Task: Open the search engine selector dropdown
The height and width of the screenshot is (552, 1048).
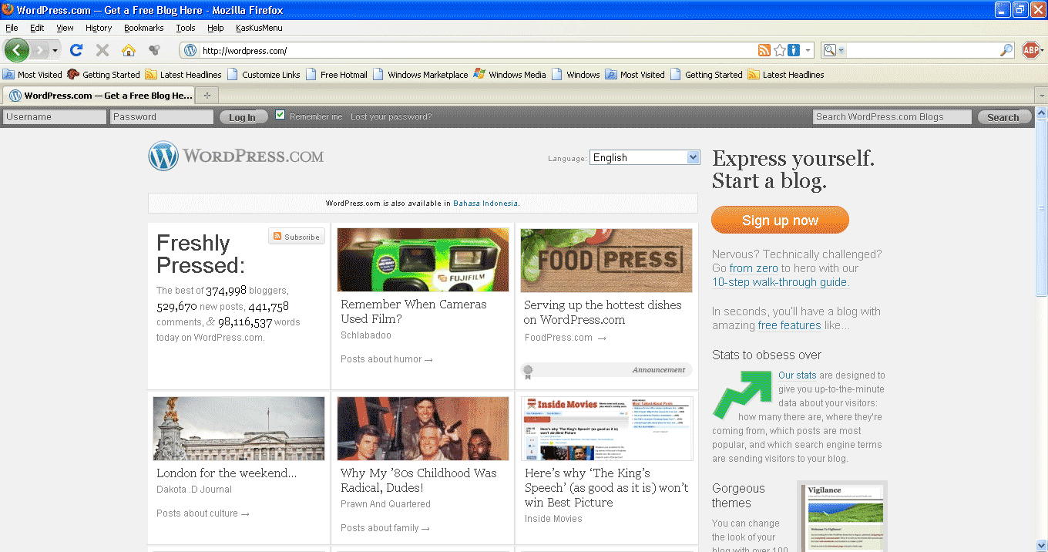Action: [x=834, y=50]
